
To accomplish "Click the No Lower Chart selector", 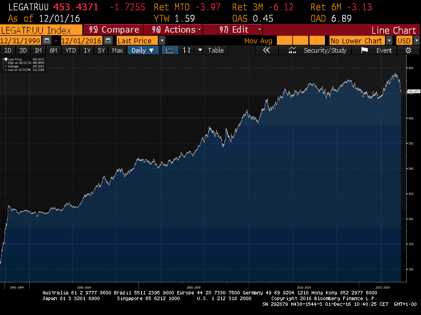I will [358, 41].
